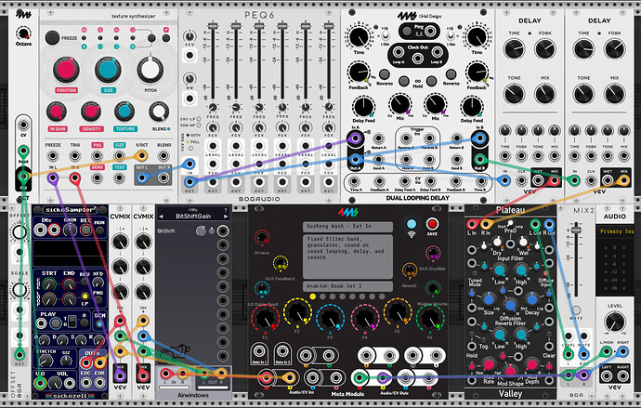Image resolution: width=641 pixels, height=408 pixels.
Task: Click the SAVE button on MetaModule
Action: tap(432, 224)
